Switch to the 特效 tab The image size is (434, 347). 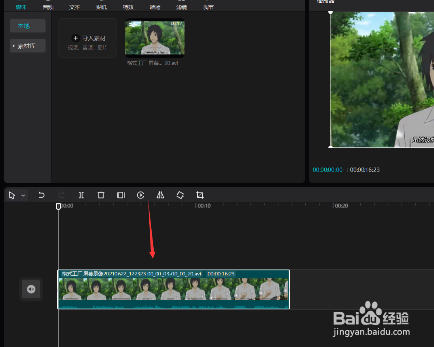click(128, 7)
